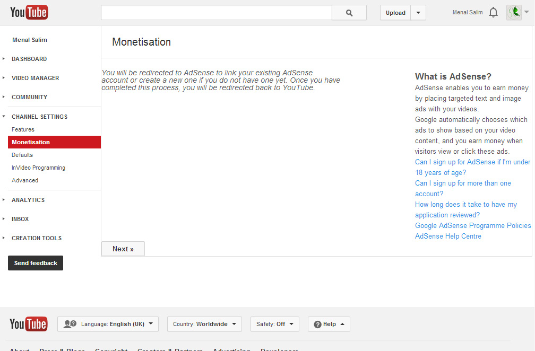Expand the Inbox section arrow

point(4,219)
